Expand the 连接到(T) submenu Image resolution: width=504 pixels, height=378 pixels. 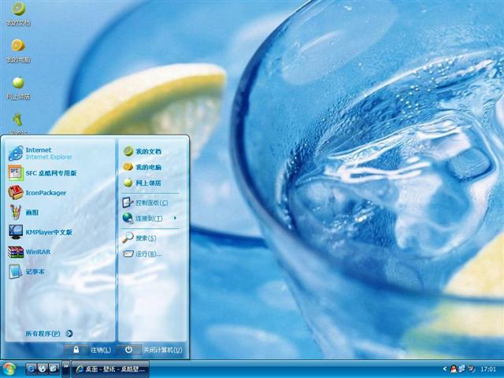tap(150, 218)
